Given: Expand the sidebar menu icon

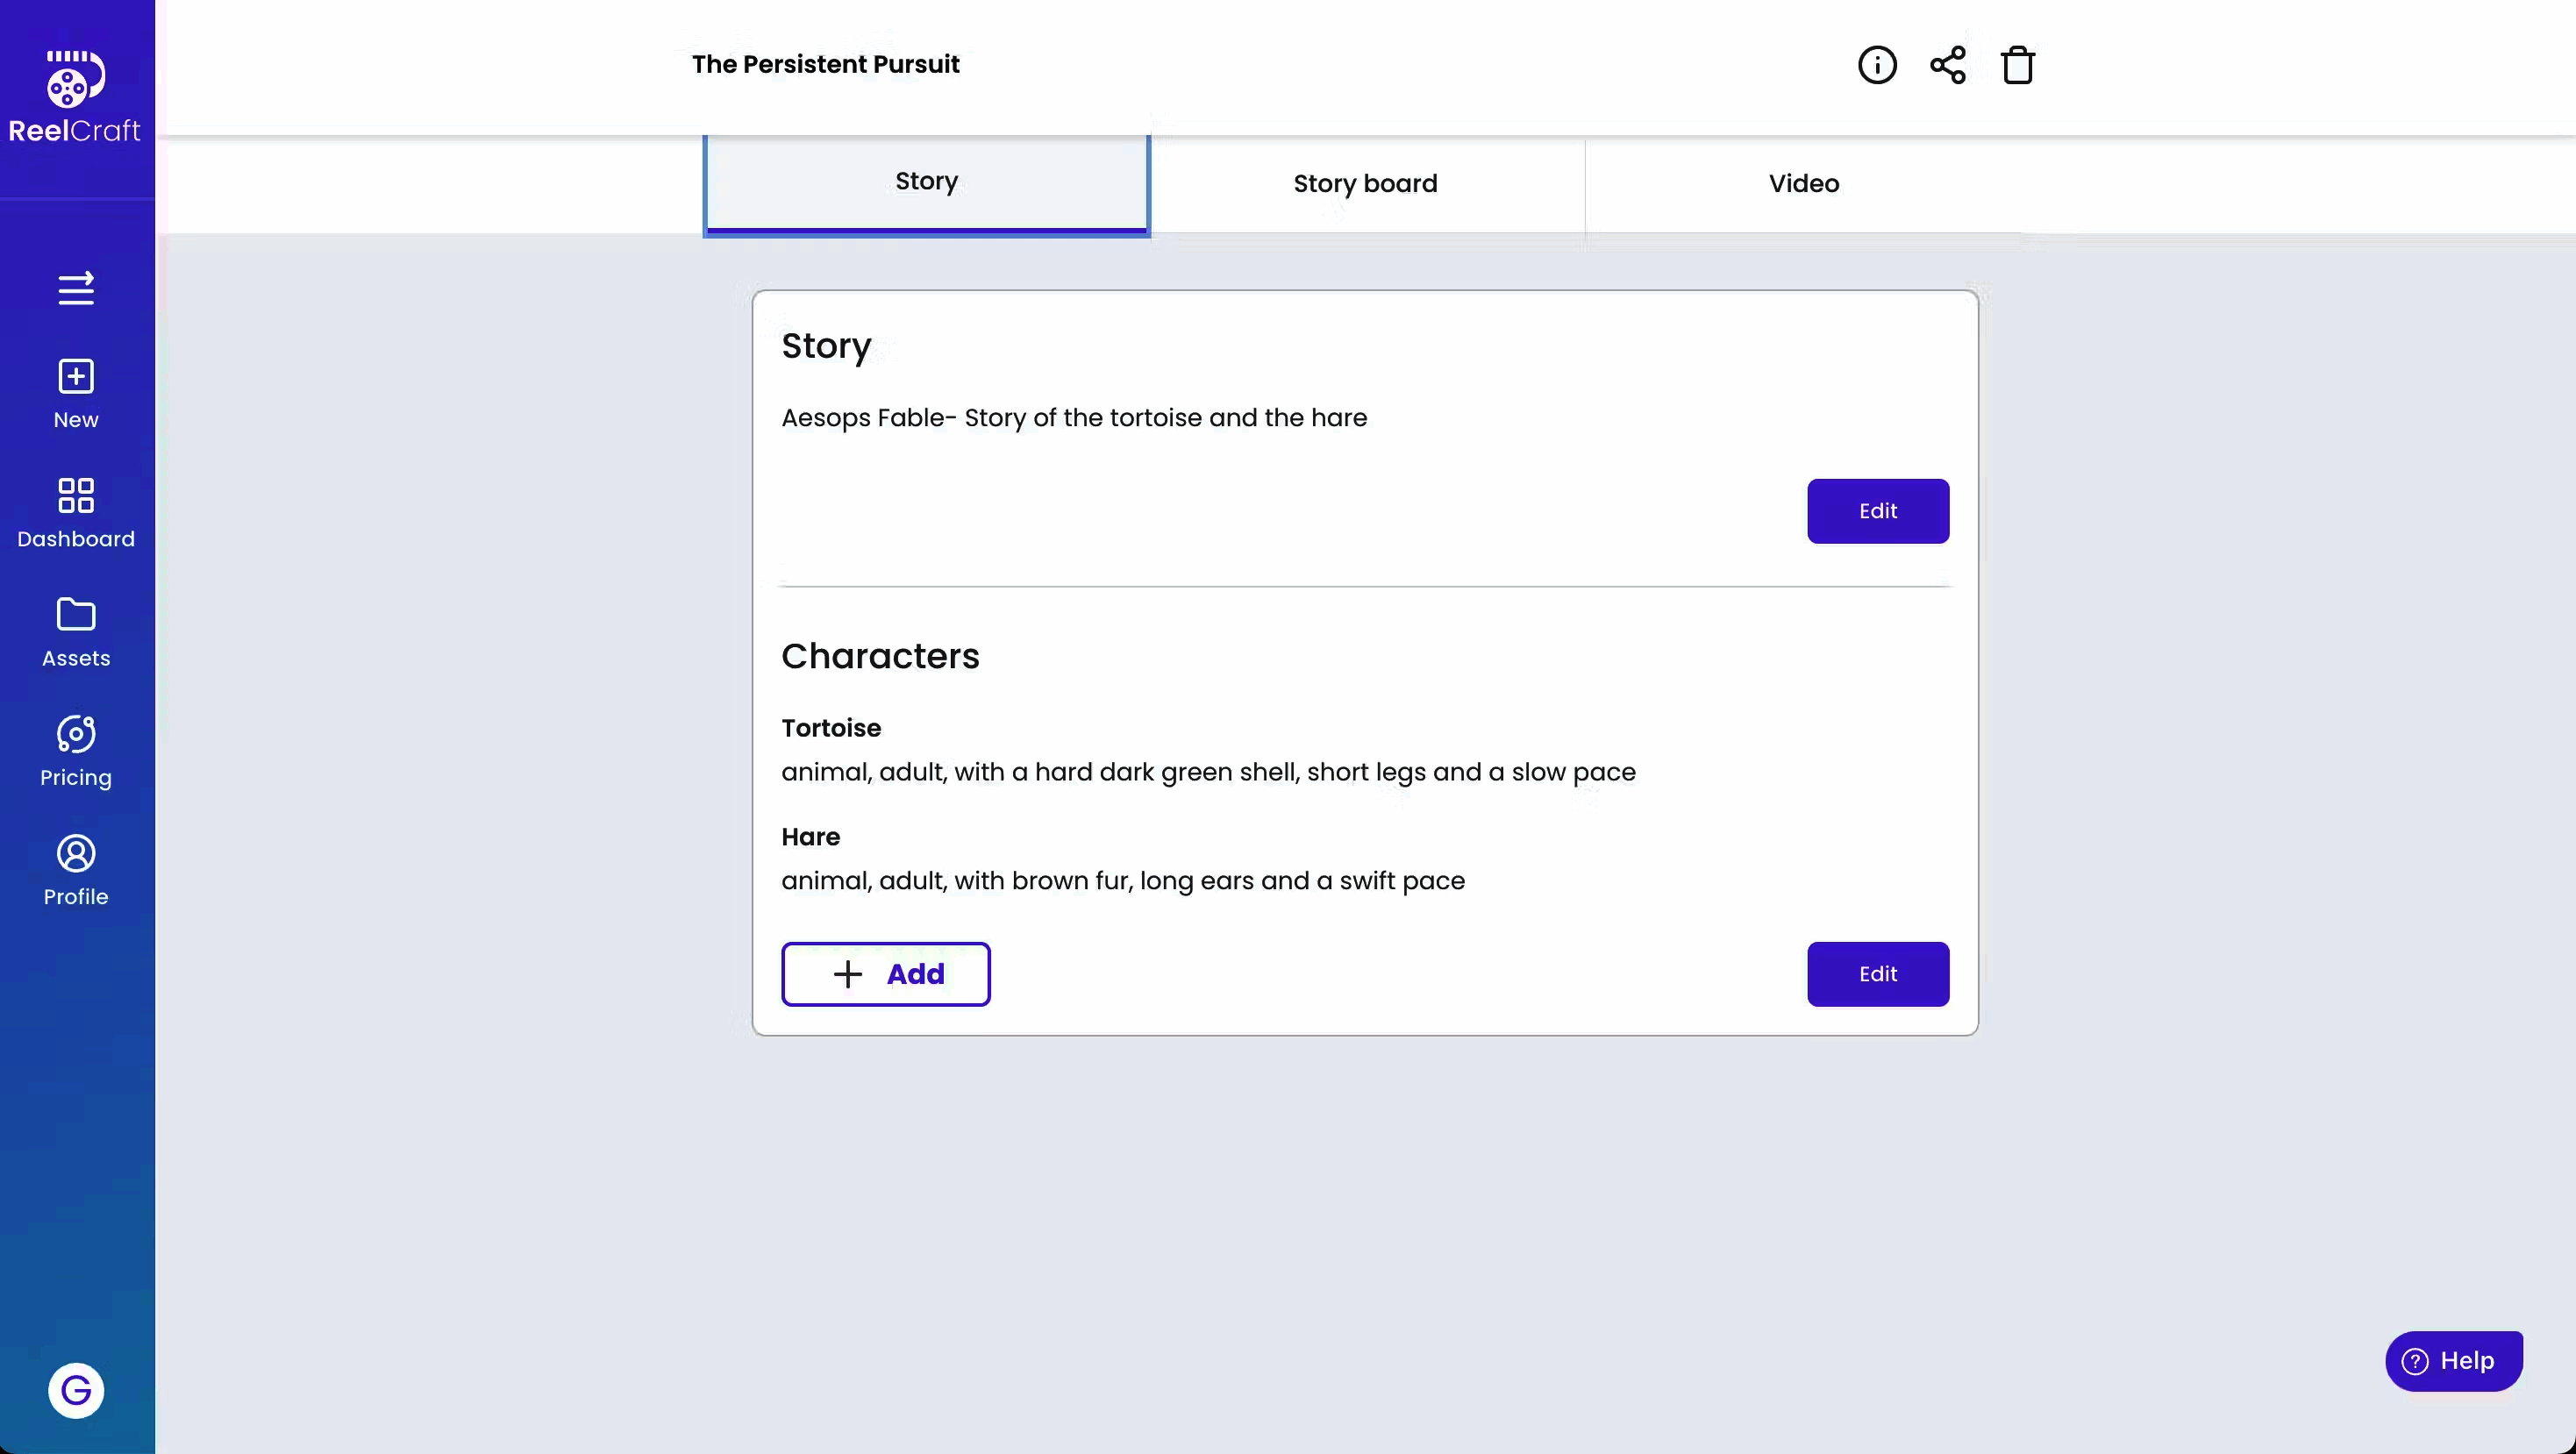Looking at the screenshot, I should (76, 289).
